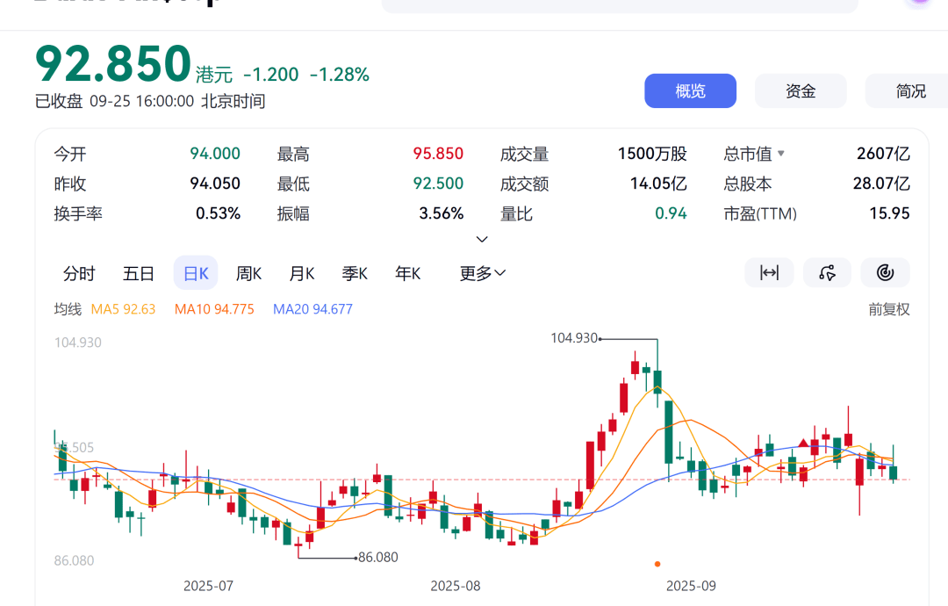This screenshot has width=948, height=606.
Task: Expand more stock data with chevron
Action: pos(482,240)
